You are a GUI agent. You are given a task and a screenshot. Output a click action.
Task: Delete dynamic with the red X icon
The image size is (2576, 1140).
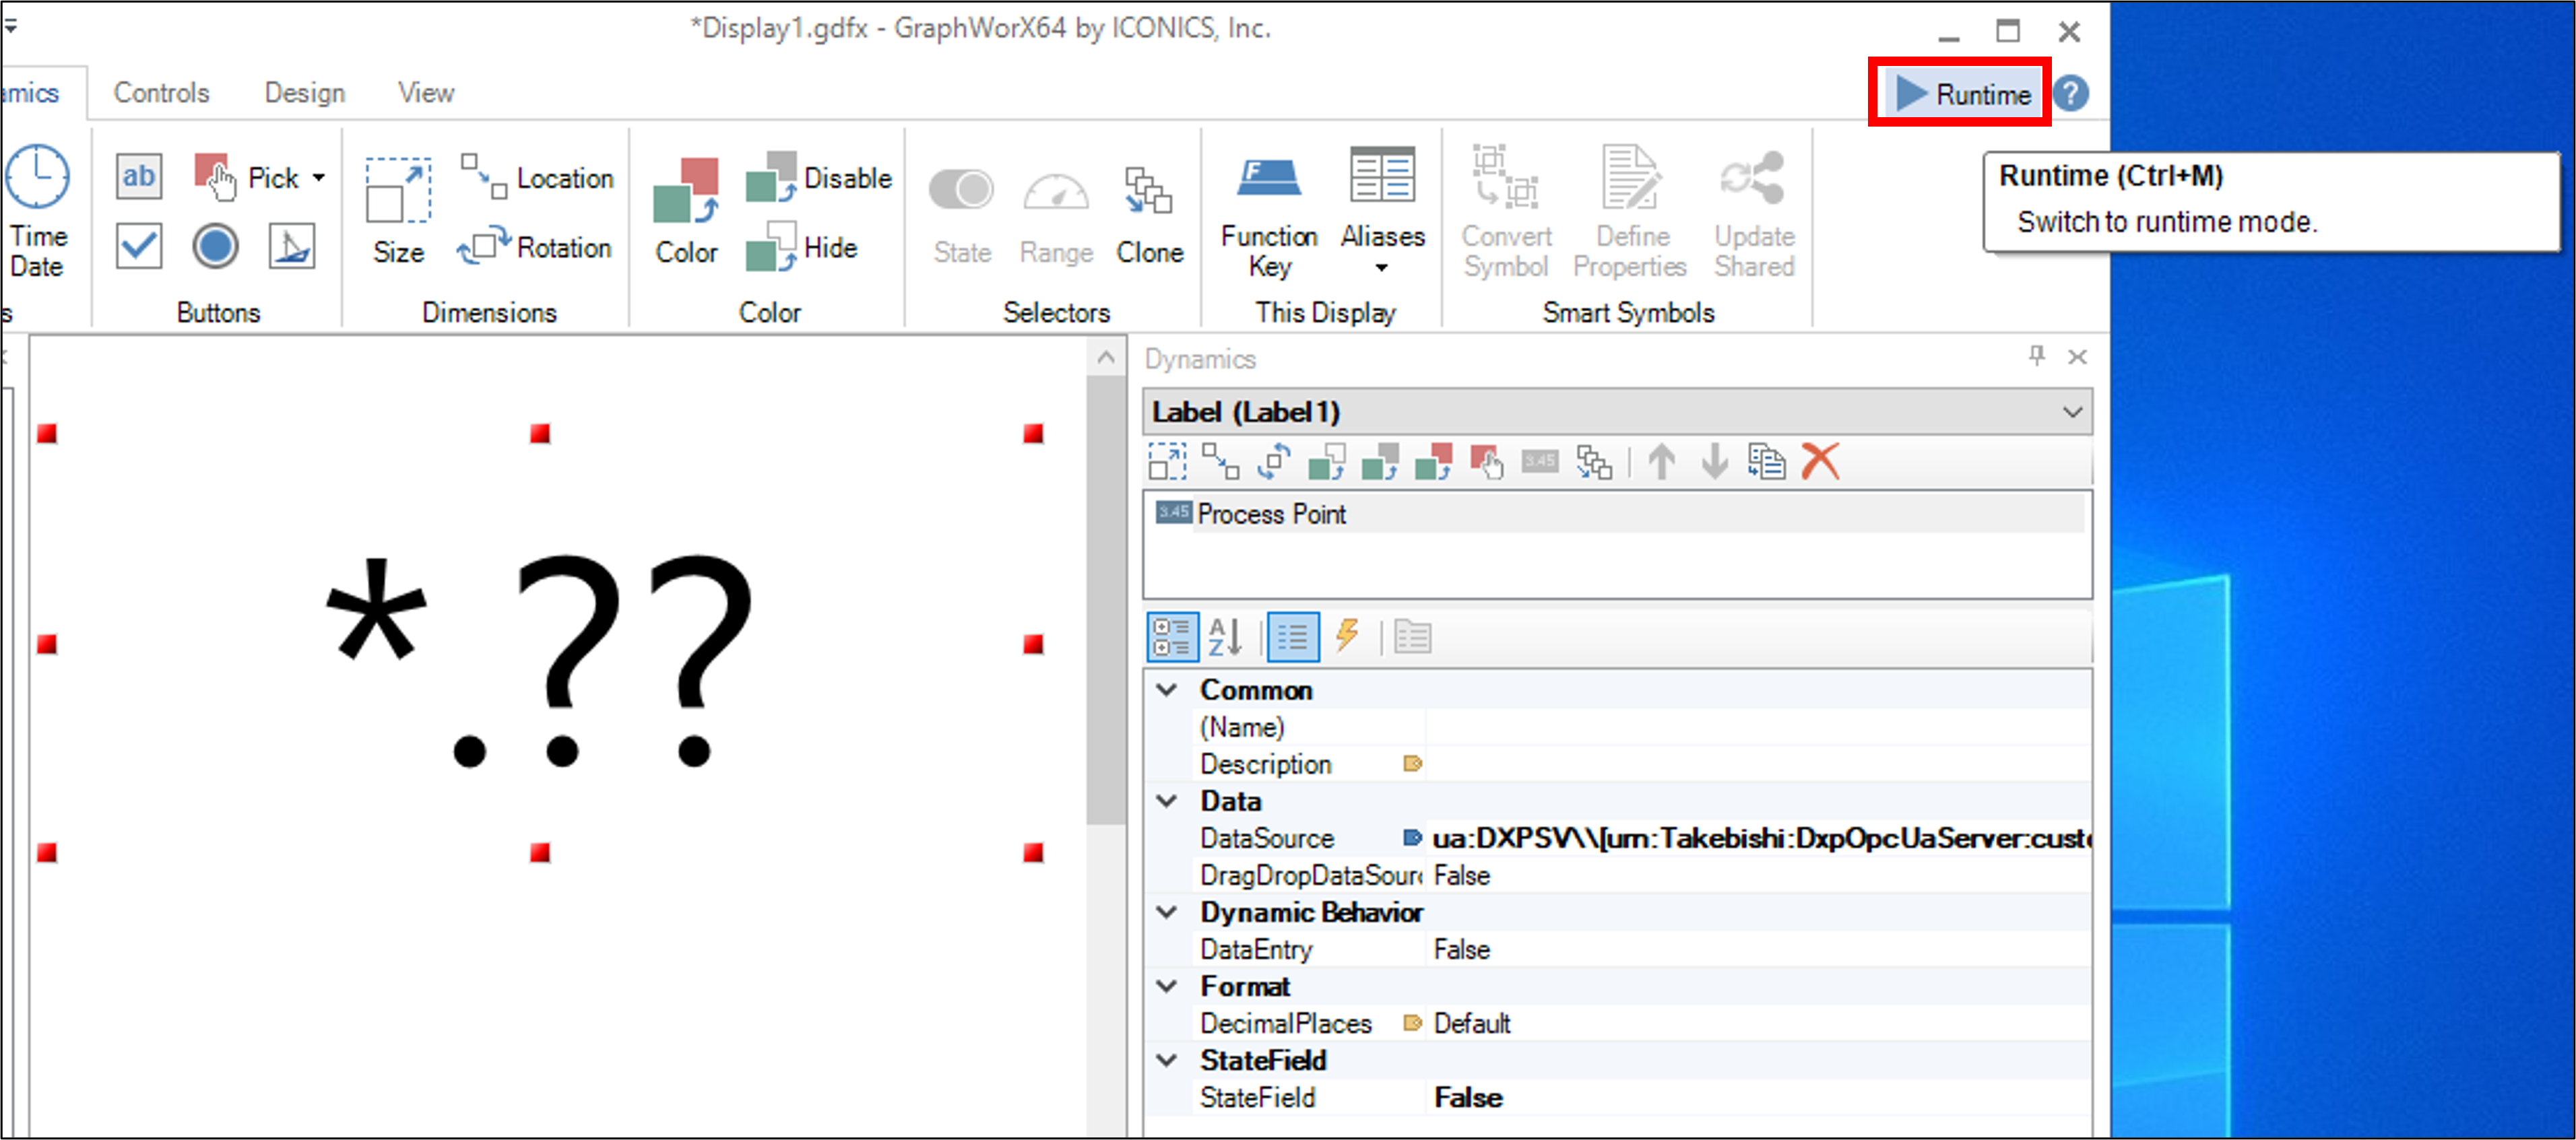1820,462
